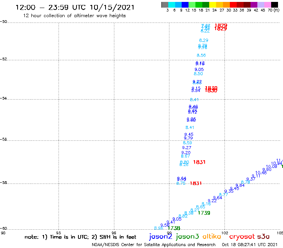This screenshot has height=248, width=283.
Task: Click the red '1829' time label
Action: click(221, 27)
